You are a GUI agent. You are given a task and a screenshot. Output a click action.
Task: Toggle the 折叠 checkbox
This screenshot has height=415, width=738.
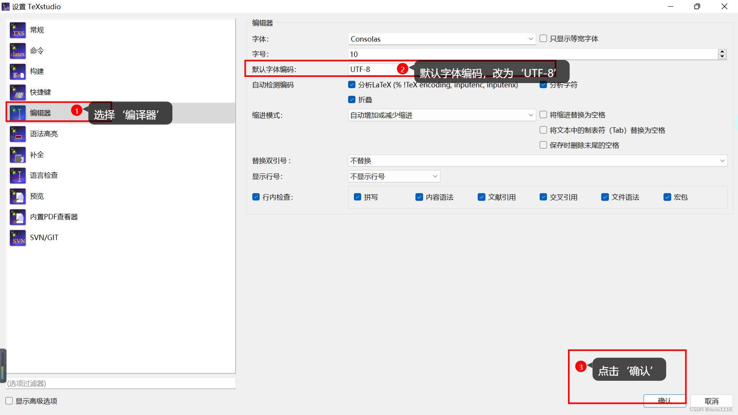352,100
